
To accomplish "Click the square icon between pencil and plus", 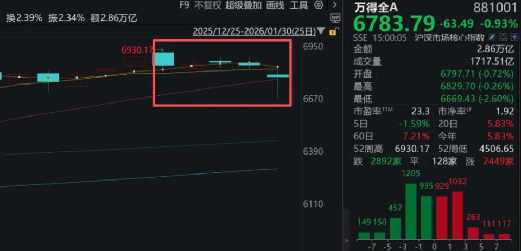I will tap(504, 37).
